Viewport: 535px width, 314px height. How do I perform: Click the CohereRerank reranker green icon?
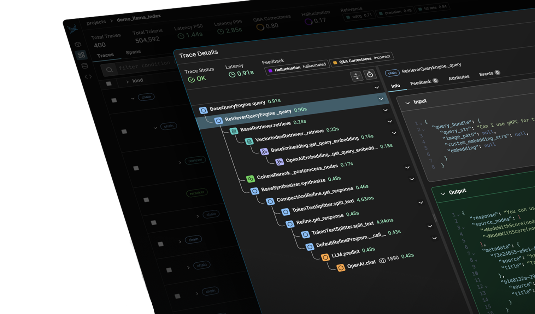[251, 179]
